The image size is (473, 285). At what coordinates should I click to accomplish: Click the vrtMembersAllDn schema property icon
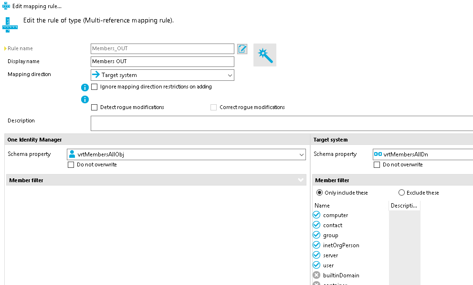(379, 154)
